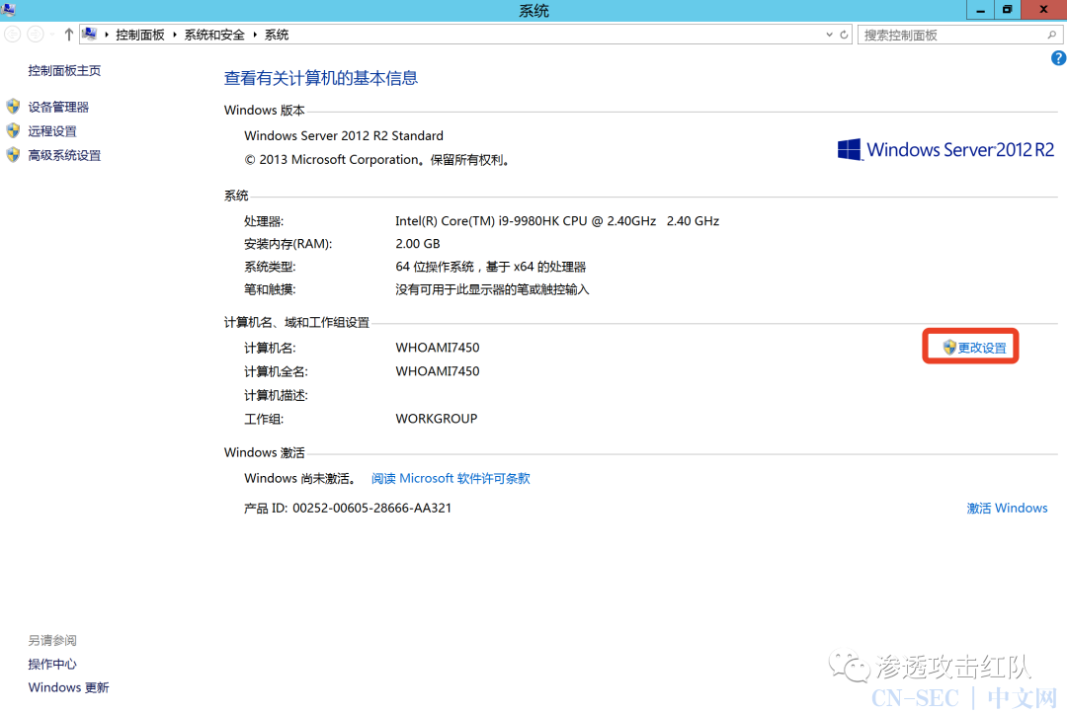Refresh the address bar view
1067x714 pixels.
click(x=844, y=35)
